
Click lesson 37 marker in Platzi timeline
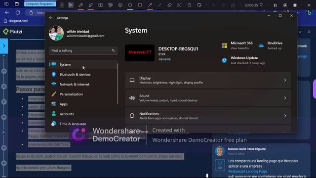pos(4,102)
